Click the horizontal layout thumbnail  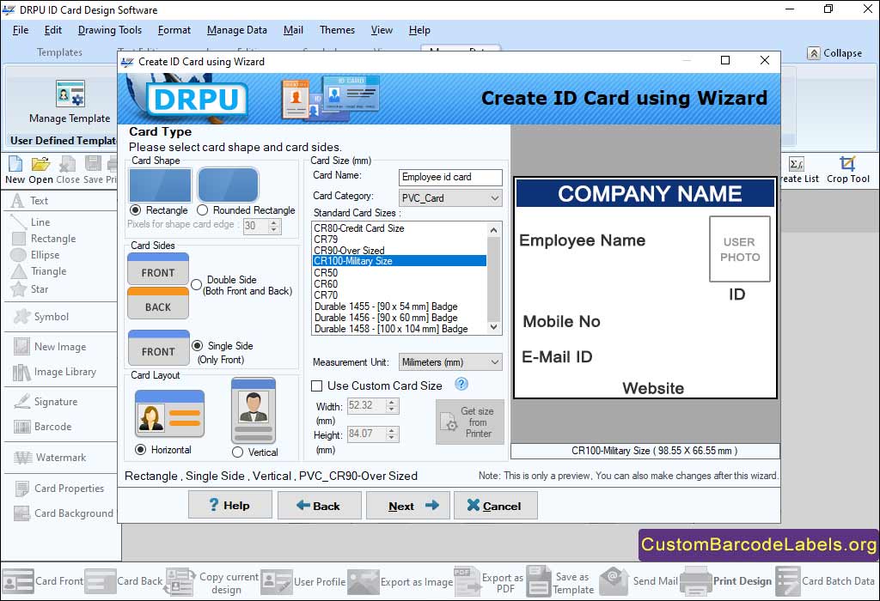(169, 414)
